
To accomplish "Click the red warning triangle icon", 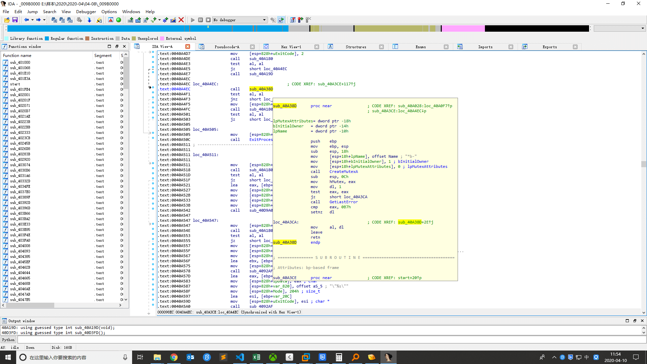I will pos(111,20).
